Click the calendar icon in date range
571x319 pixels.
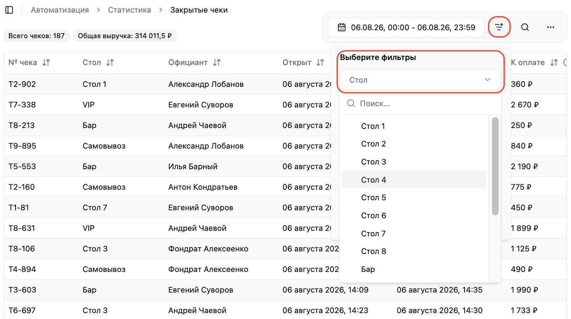(342, 27)
